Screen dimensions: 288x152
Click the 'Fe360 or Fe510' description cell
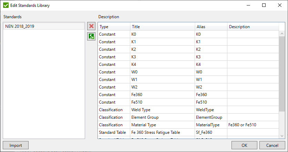[x=253, y=125]
